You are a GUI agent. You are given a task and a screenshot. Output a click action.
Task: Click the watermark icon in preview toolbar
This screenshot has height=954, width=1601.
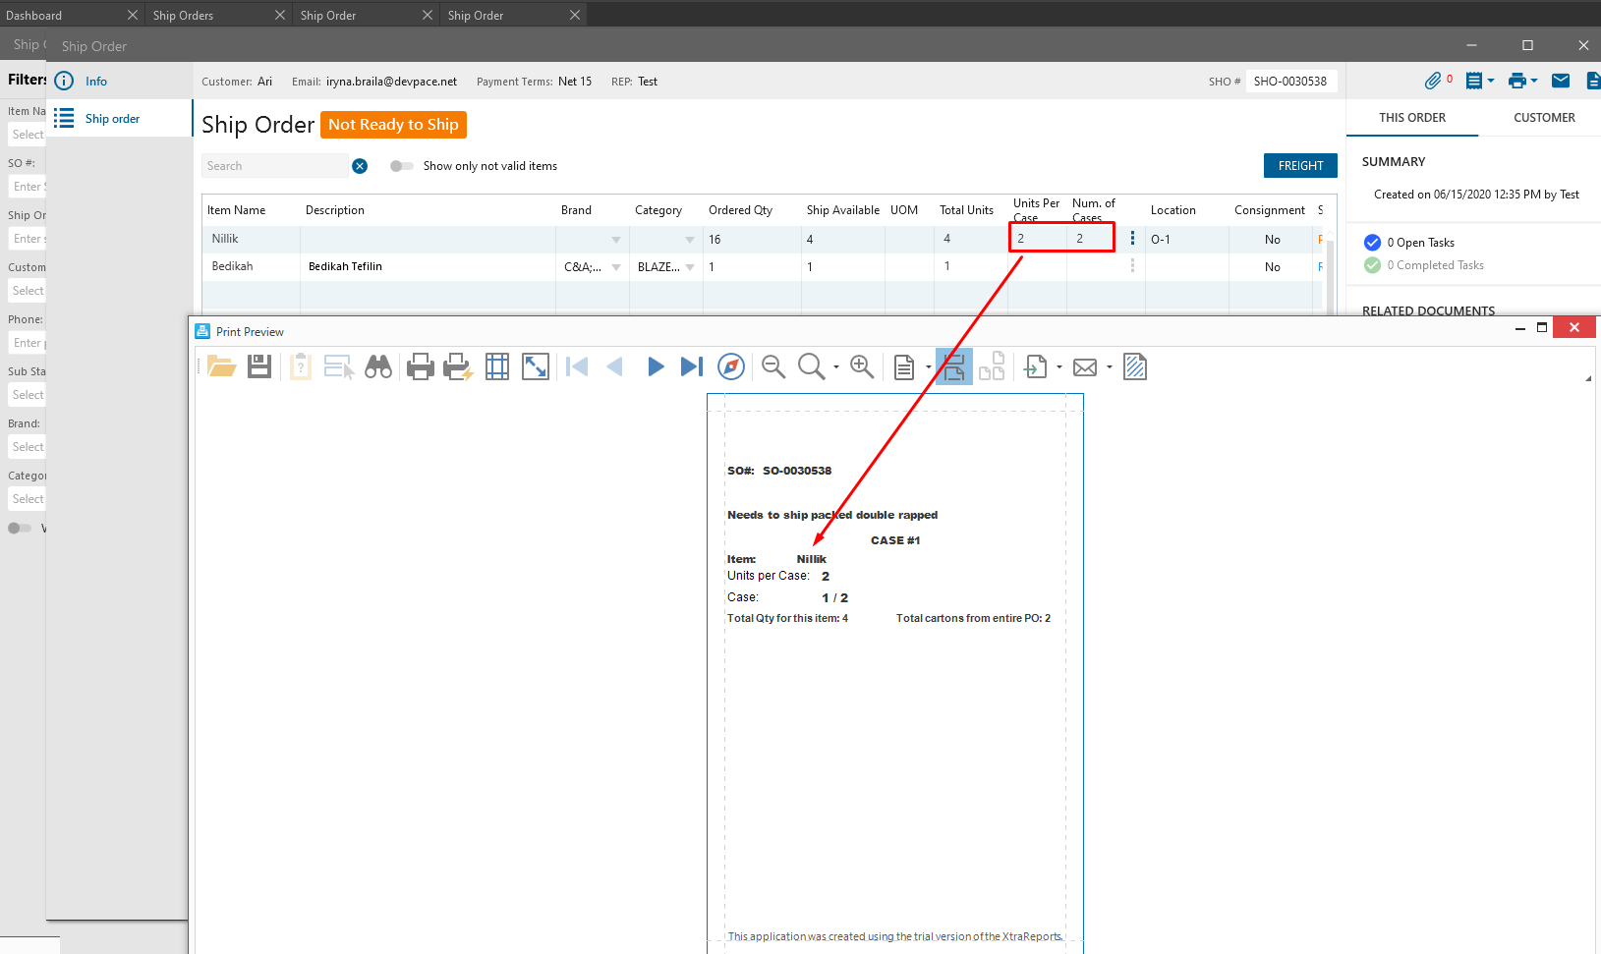pyautogui.click(x=1135, y=367)
